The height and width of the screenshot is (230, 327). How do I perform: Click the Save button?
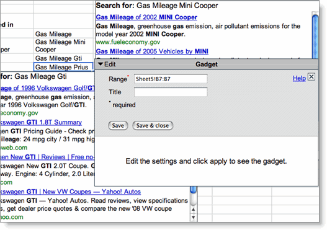tap(118, 125)
